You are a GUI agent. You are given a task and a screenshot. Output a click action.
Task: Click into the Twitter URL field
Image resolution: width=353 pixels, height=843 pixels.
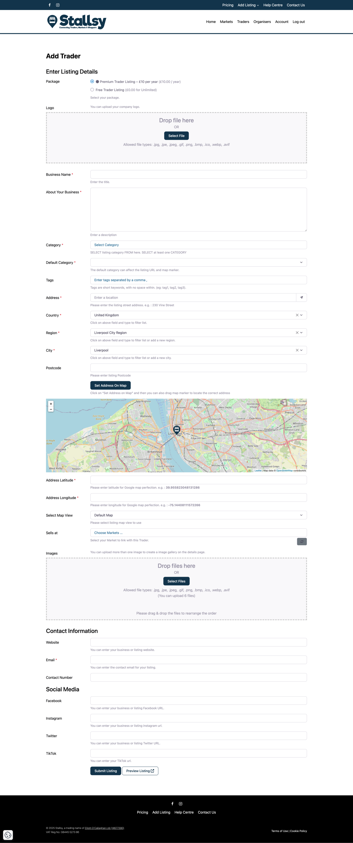198,736
